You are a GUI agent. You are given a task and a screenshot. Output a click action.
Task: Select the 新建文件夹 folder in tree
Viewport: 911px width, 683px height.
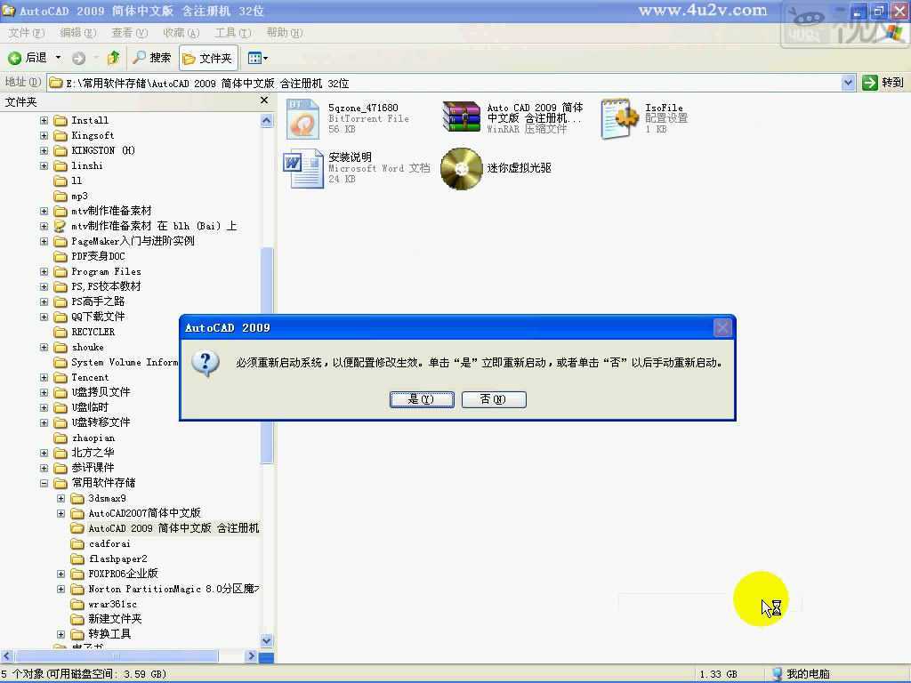(115, 619)
